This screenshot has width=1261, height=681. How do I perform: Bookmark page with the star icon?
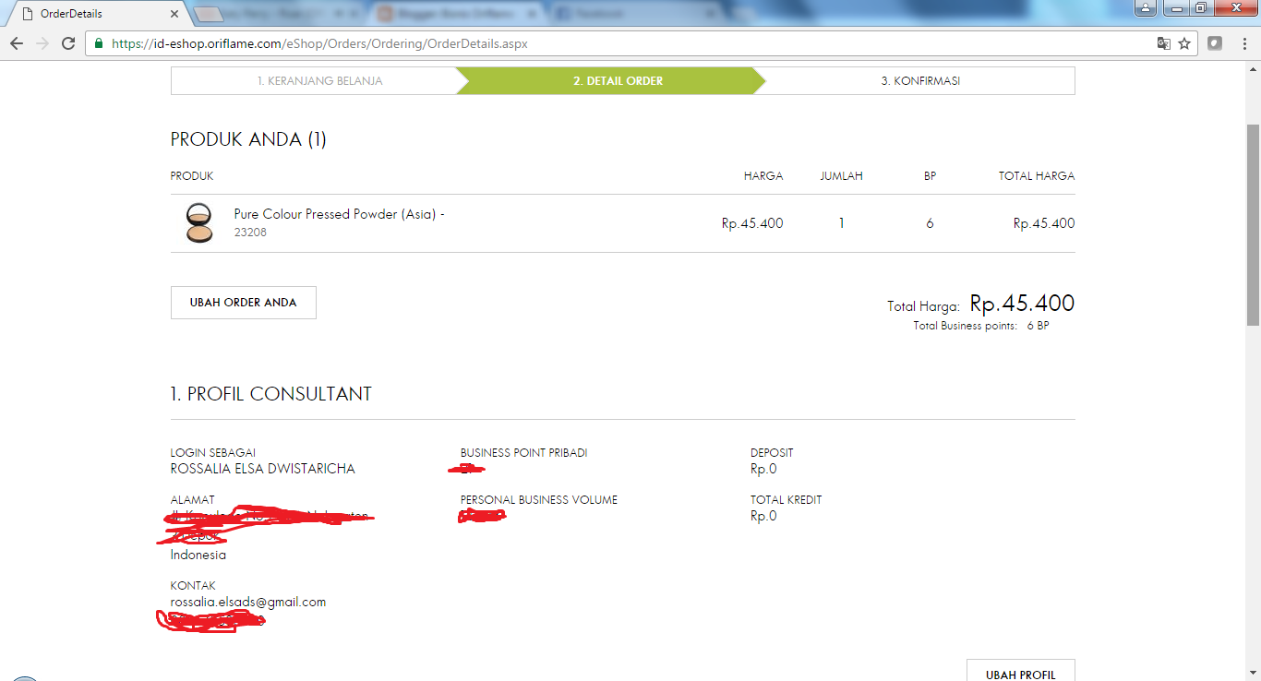1184,43
